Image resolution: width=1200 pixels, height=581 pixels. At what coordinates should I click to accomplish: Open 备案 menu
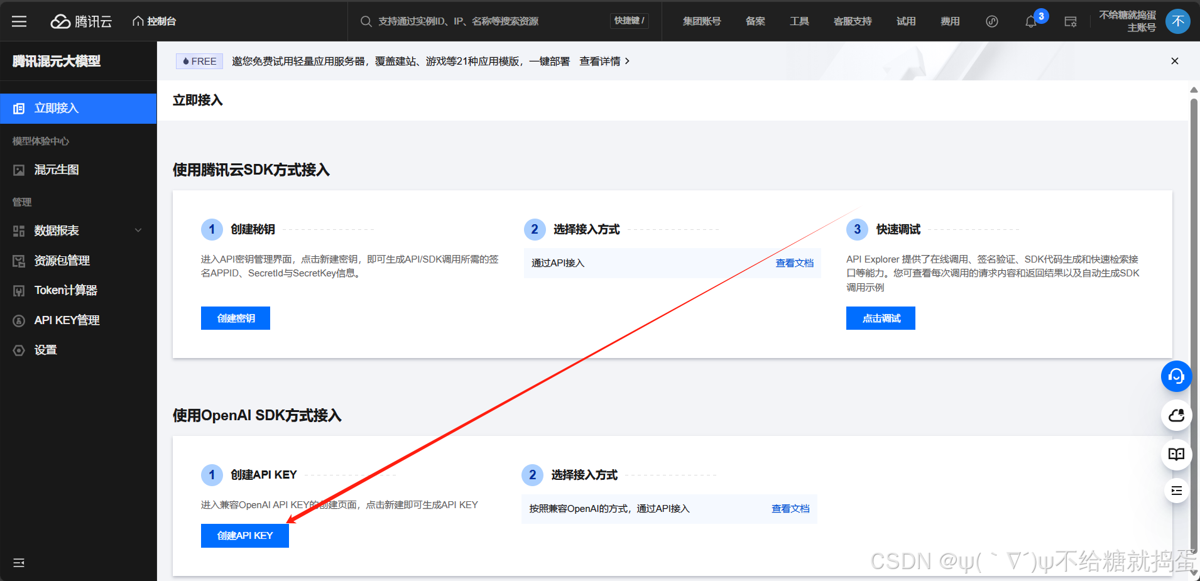[x=755, y=21]
